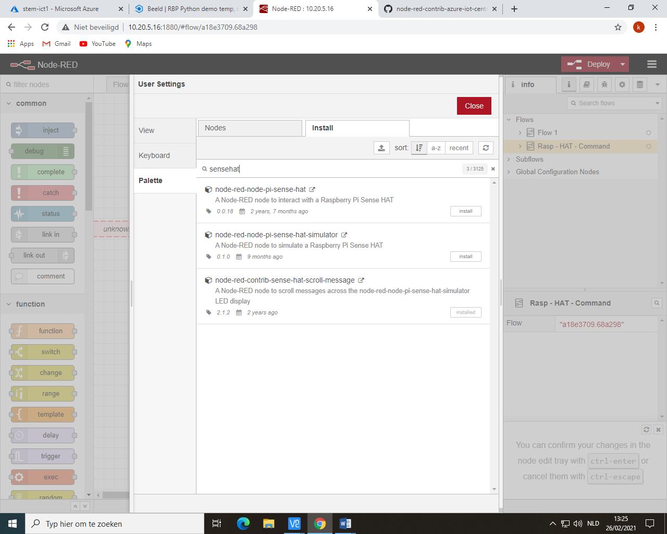Close the User Settings dialog
This screenshot has width=667, height=534.
tap(474, 106)
